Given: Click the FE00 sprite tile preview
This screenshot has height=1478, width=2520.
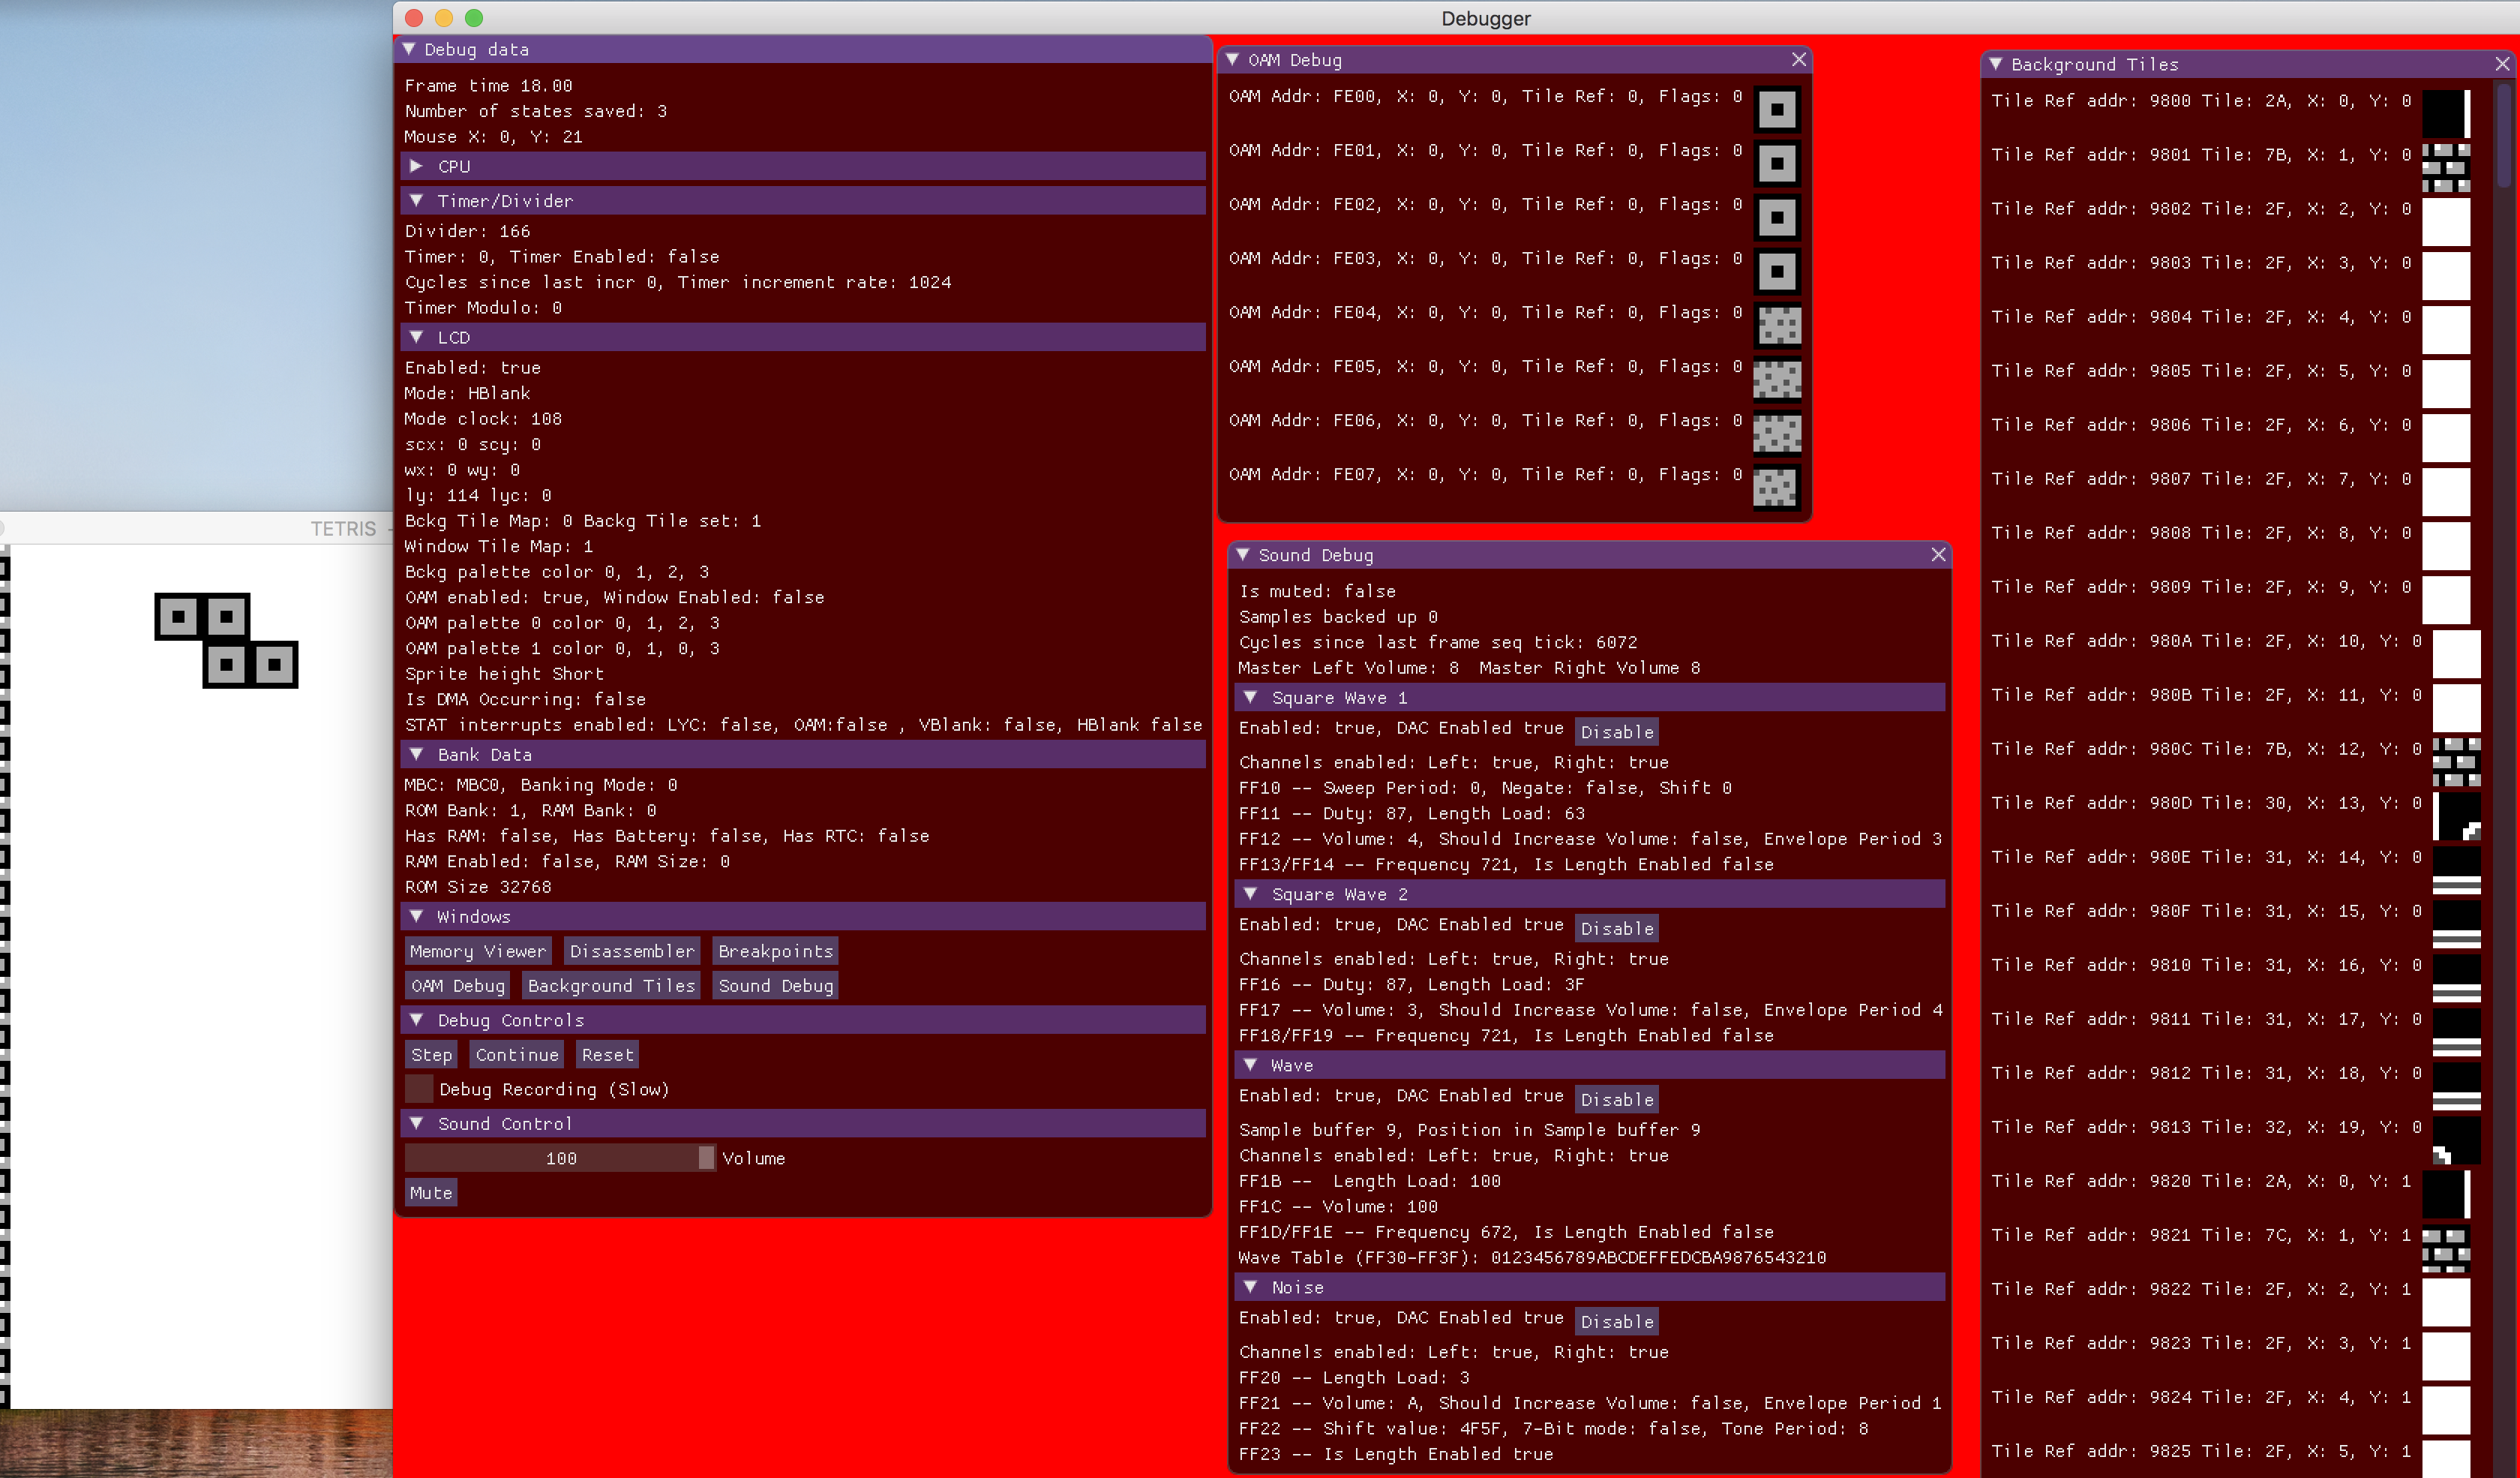Looking at the screenshot, I should click(x=1777, y=109).
